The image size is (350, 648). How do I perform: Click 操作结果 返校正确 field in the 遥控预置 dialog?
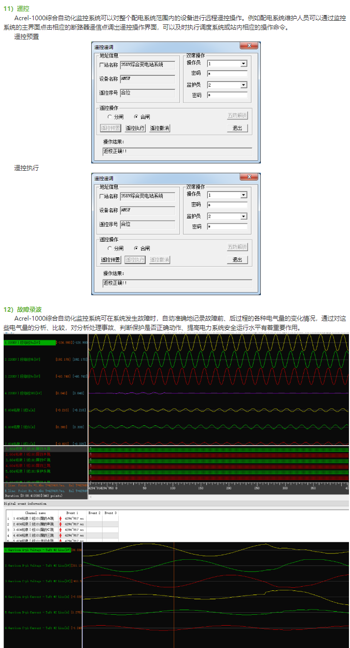[177, 151]
